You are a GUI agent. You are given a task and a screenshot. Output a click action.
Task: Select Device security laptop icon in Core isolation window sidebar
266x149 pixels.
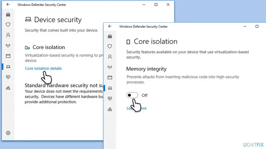coord(110,88)
